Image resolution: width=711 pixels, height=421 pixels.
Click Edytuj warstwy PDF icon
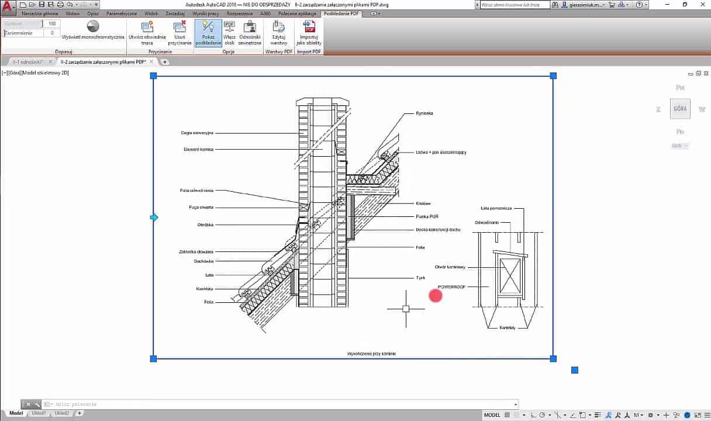(278, 27)
